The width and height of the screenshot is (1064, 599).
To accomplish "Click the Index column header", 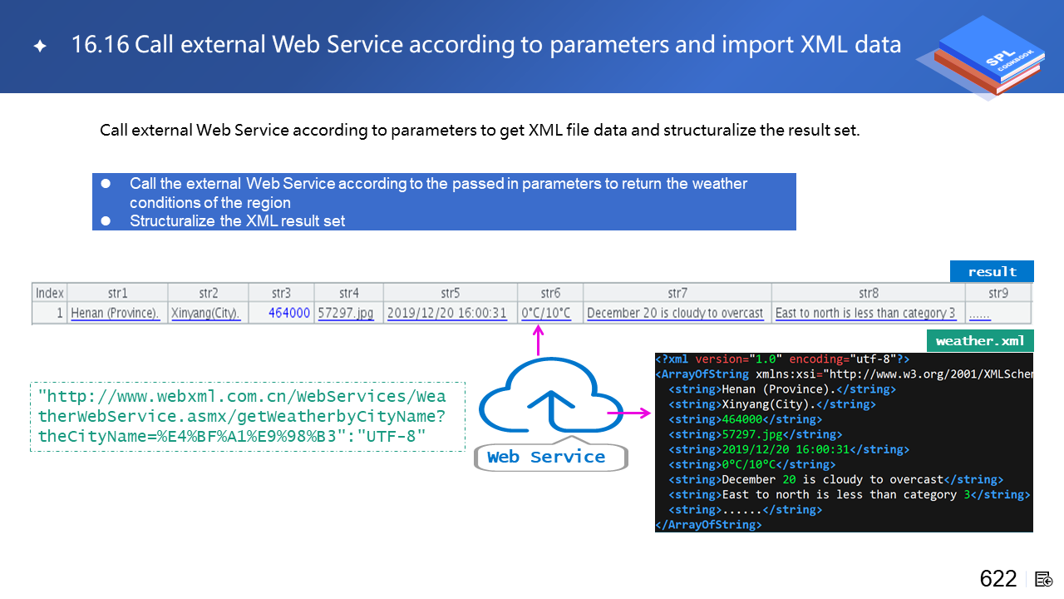I will pyautogui.click(x=50, y=293).
